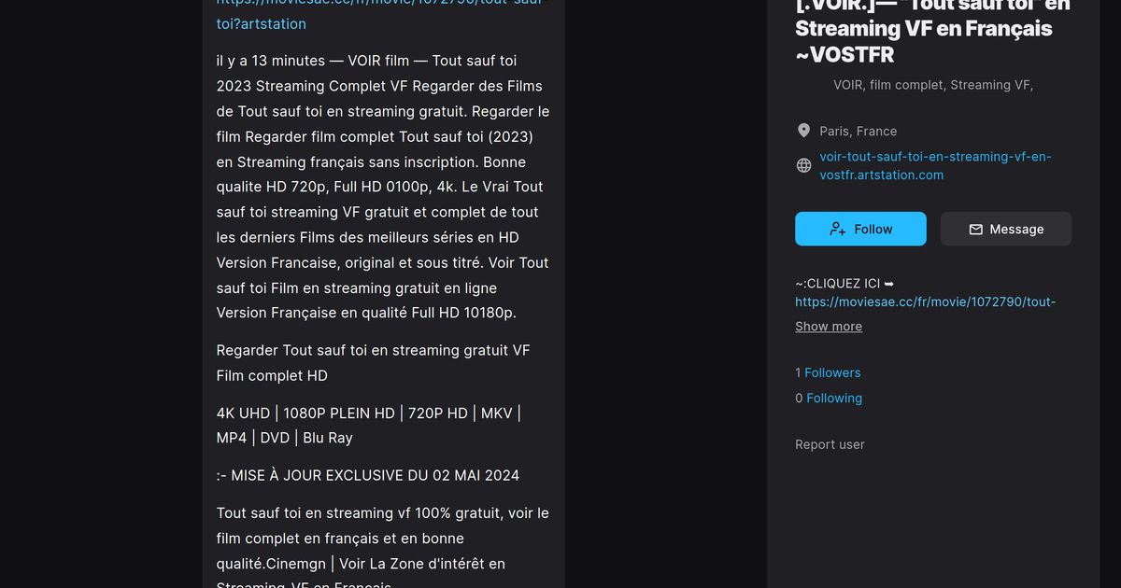Viewport: 1121px width, 588px height.
Task: View the 0 Following list
Action: [829, 398]
